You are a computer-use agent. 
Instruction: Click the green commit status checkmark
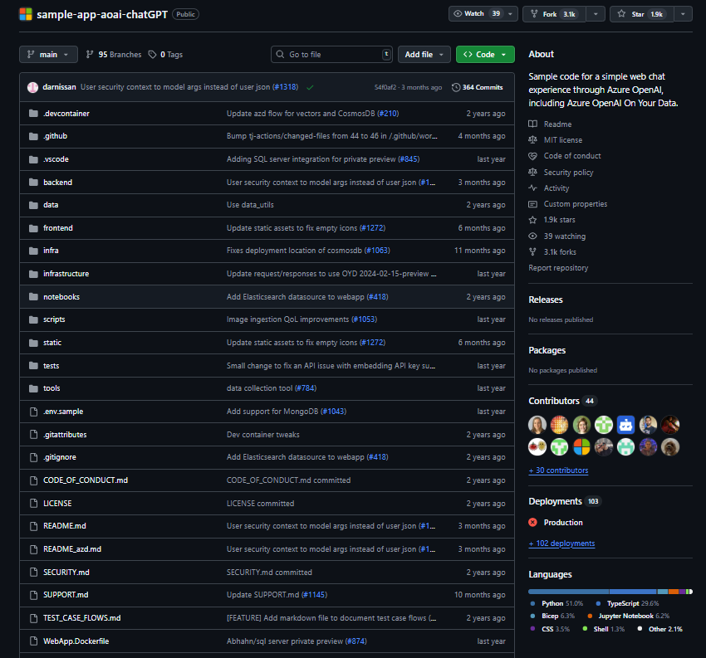310,87
